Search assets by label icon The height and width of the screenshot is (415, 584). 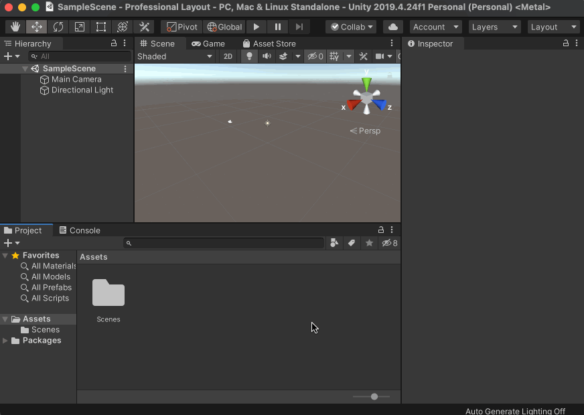pos(352,243)
